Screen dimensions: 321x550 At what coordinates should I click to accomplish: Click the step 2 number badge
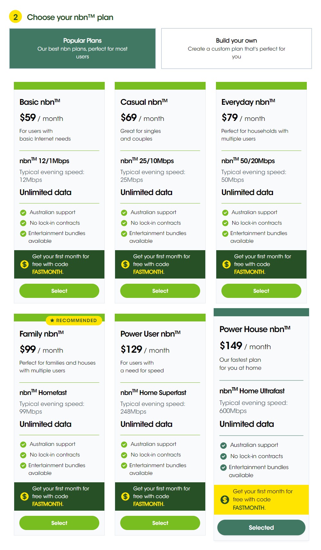[x=15, y=17]
